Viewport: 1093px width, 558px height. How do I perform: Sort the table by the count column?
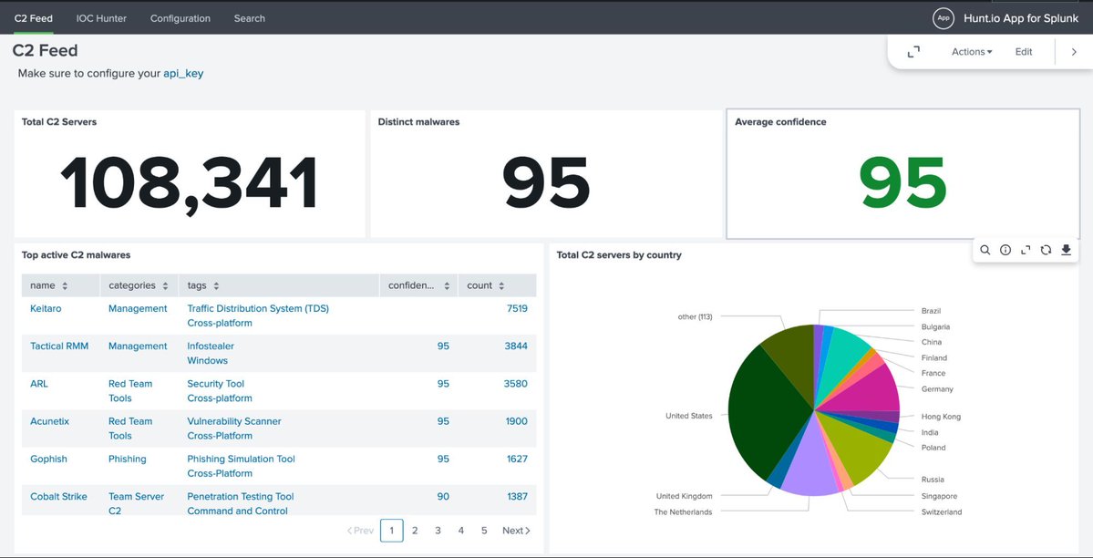click(503, 284)
